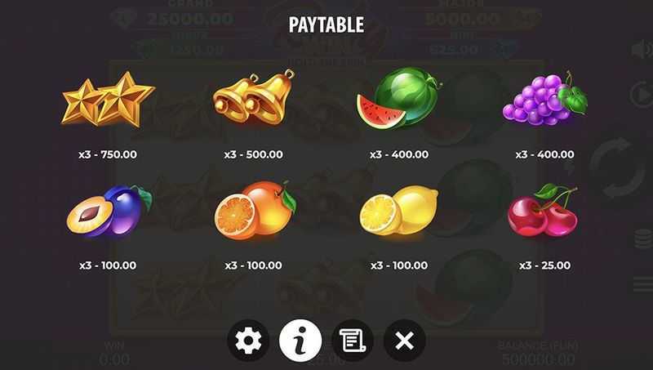653x370 pixels.
Task: Click the golden bells symbol
Action: click(x=254, y=96)
